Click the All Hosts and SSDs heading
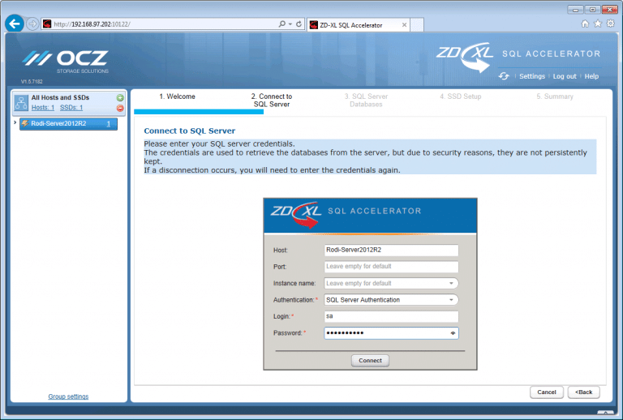 tap(60, 97)
